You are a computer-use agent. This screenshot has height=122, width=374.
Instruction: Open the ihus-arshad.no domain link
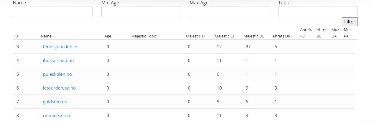(x=58, y=60)
